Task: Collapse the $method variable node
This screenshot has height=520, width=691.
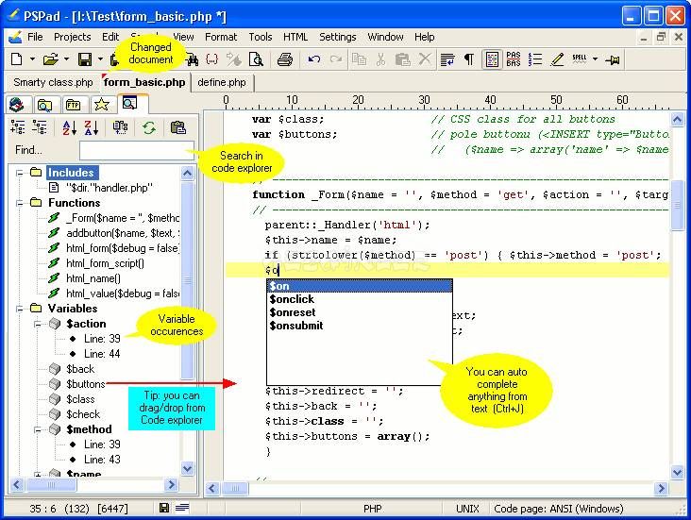Action: coord(38,429)
